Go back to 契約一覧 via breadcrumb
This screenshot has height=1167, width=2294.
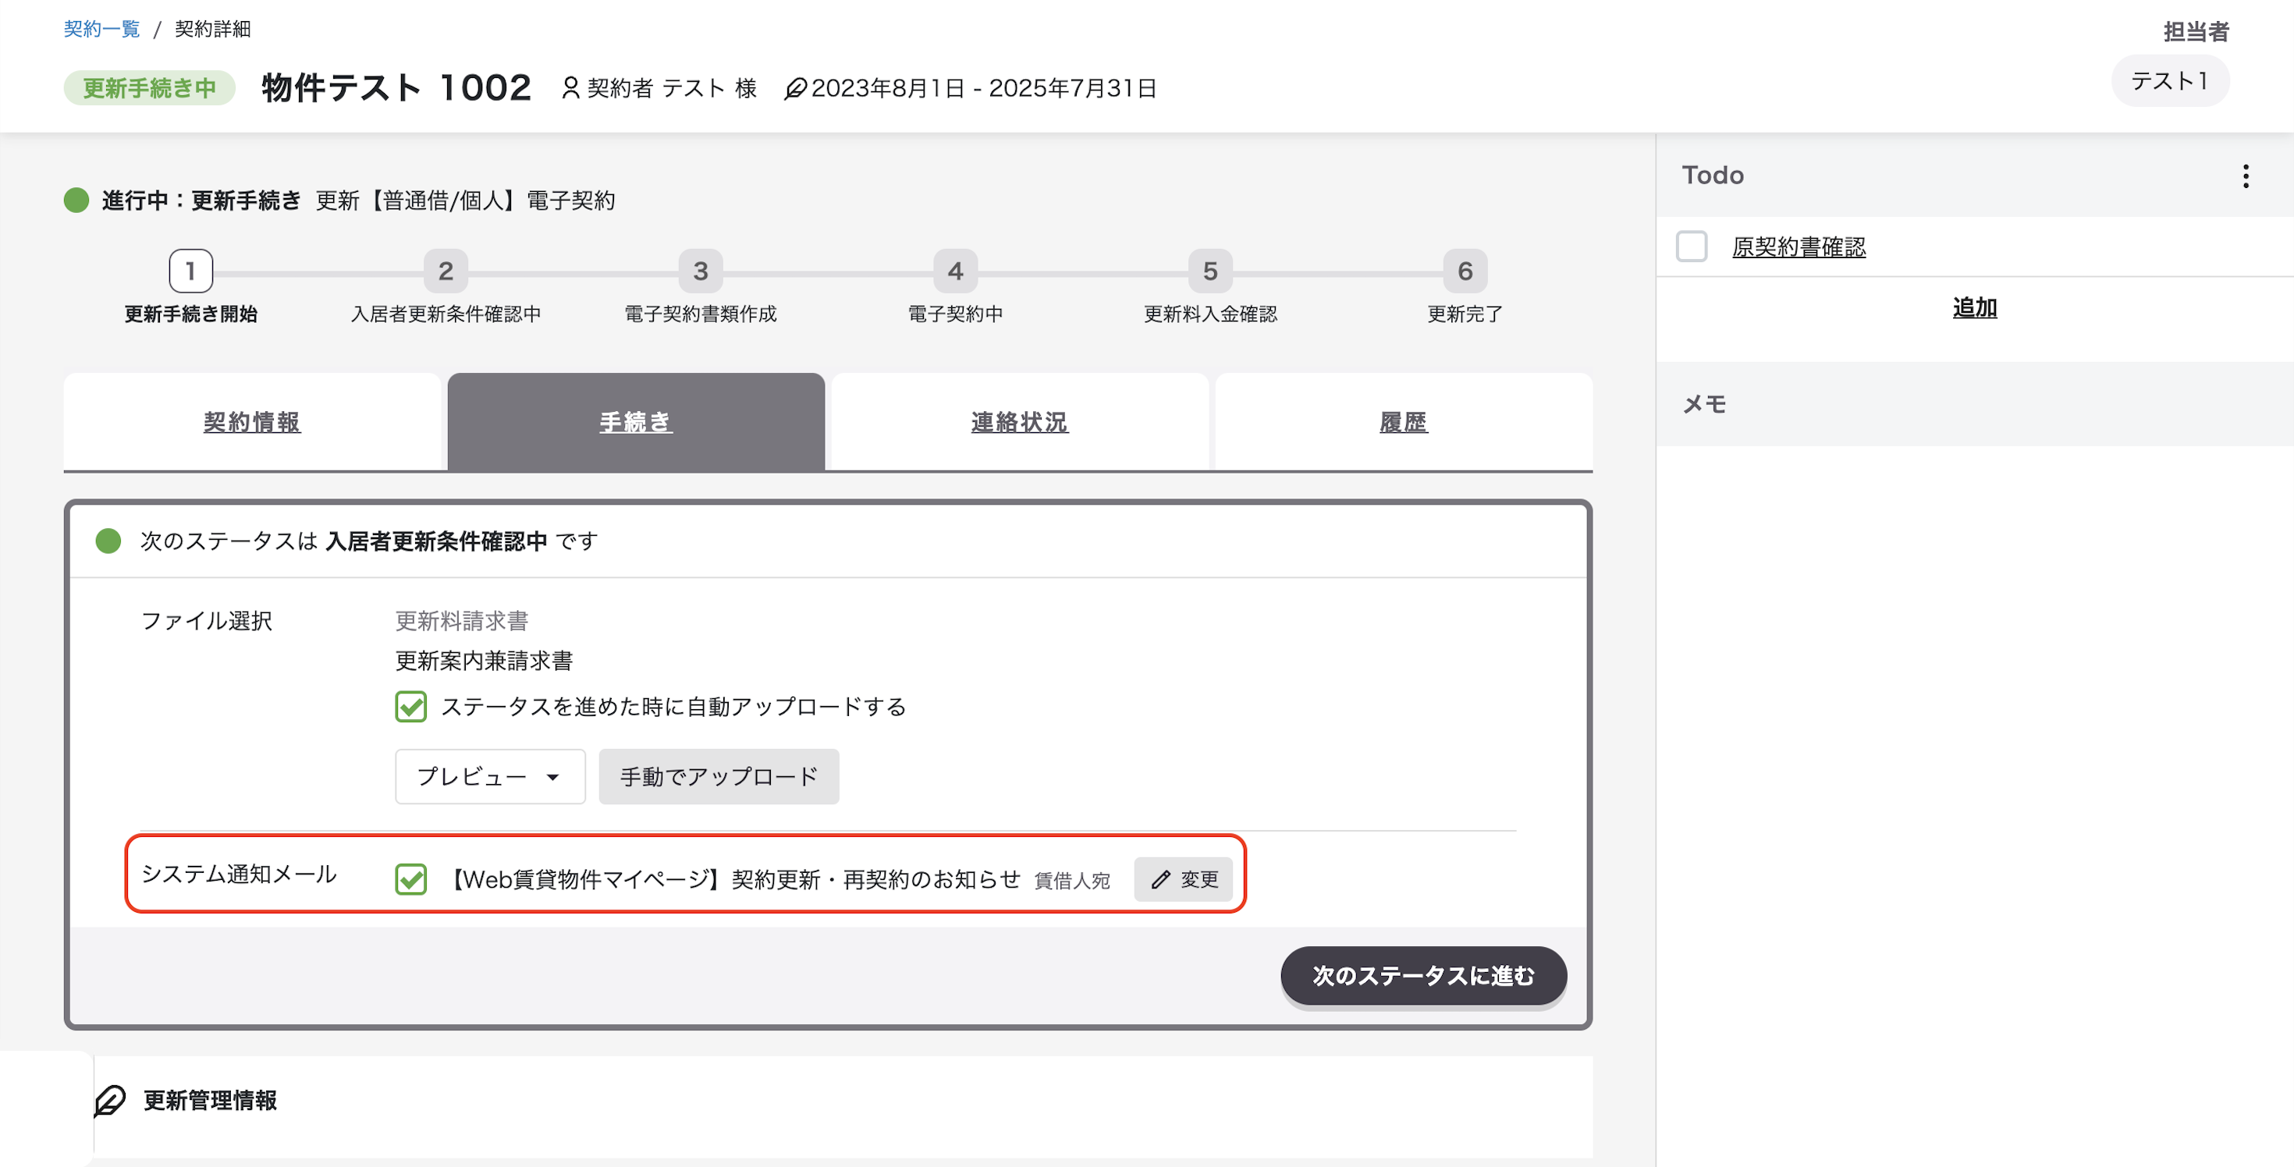click(102, 30)
